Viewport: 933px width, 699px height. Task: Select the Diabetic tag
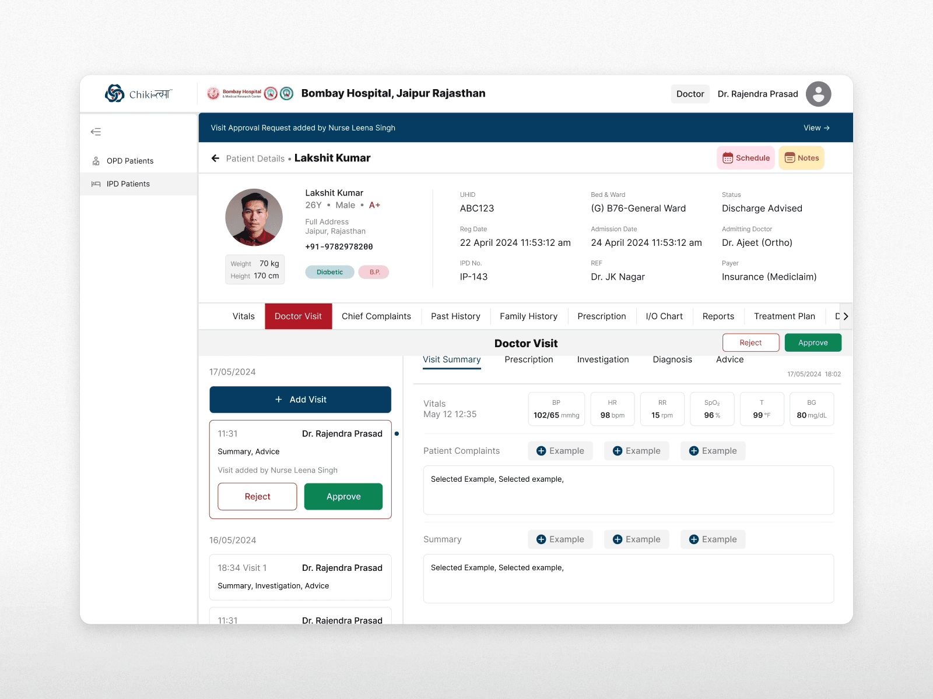click(329, 272)
